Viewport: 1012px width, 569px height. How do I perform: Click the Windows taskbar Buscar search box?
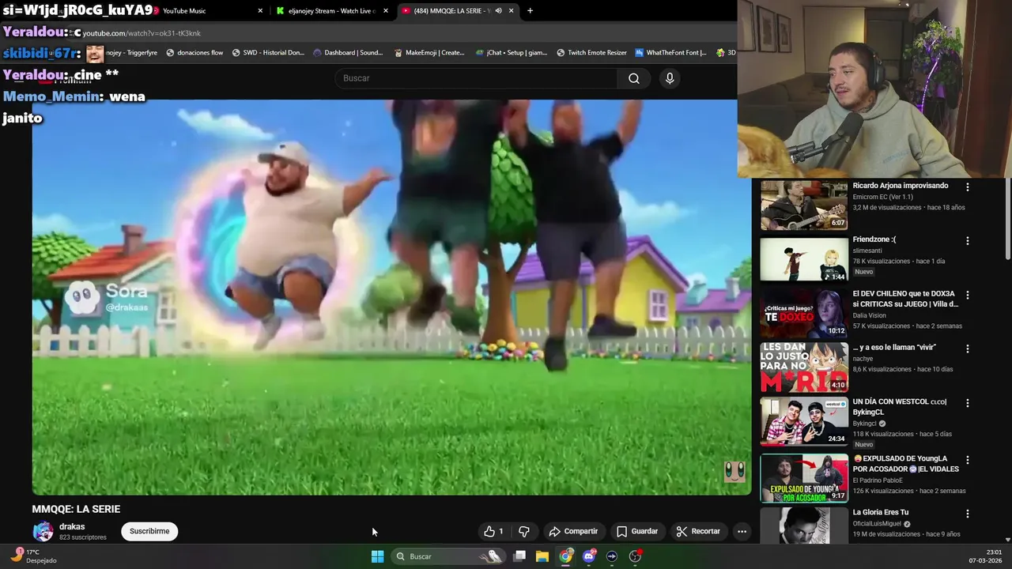[448, 556]
